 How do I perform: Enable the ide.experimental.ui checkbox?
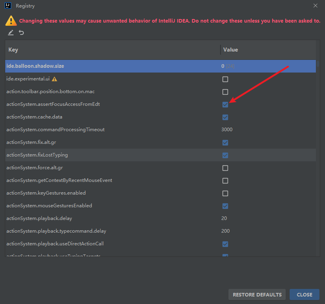(225, 79)
